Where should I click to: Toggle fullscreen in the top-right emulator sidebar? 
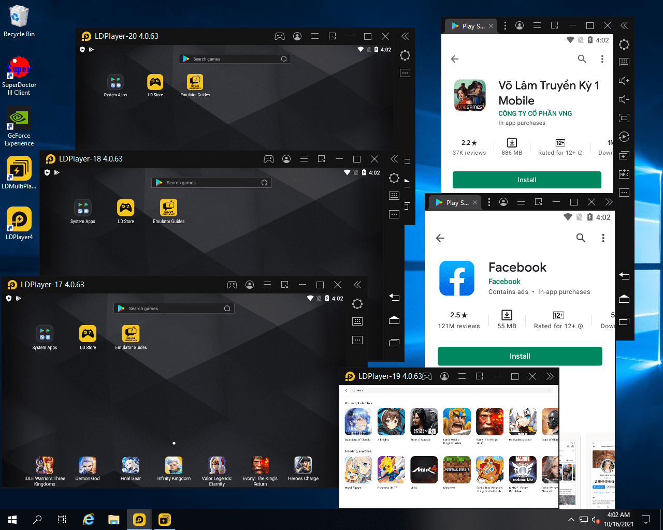coord(624,118)
